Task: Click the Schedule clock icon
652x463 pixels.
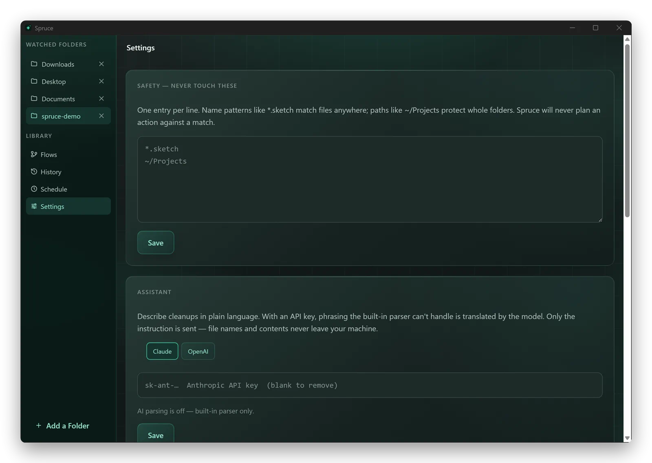Action: coord(34,189)
